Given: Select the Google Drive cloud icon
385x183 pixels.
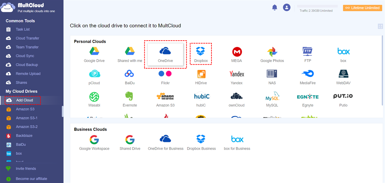Looking at the screenshot, I should (x=94, y=51).
